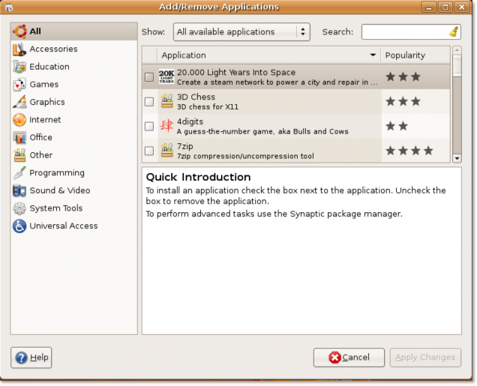
Task: Cancel the dialog
Action: pos(349,358)
